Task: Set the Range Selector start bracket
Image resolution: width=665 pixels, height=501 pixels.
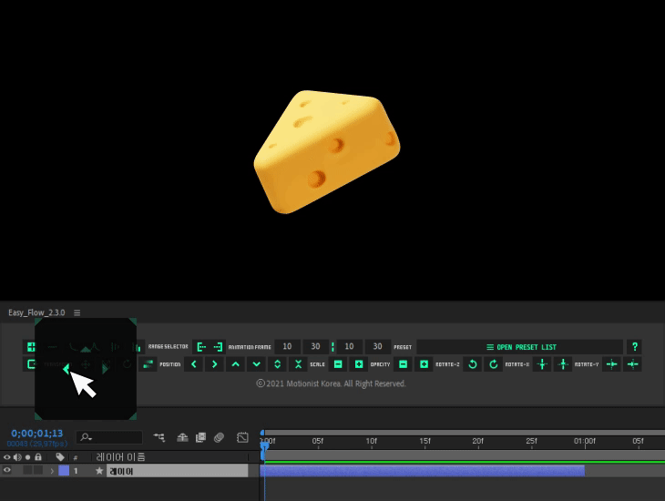Action: pyautogui.click(x=201, y=347)
